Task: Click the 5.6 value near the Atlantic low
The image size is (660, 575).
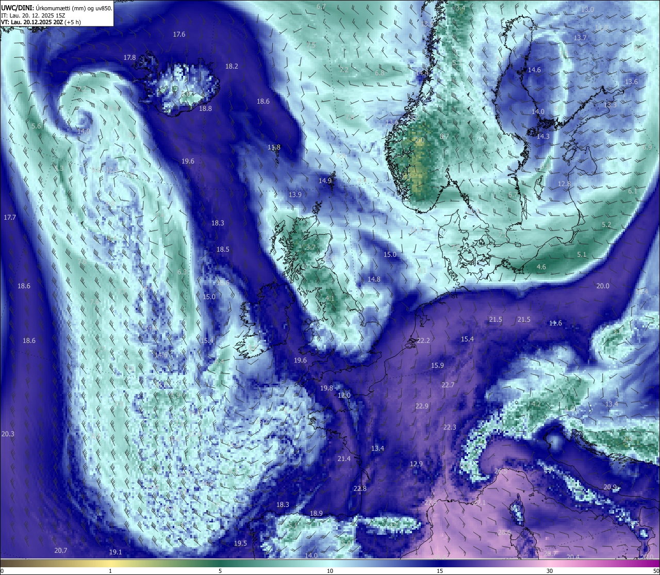Action: (x=36, y=126)
